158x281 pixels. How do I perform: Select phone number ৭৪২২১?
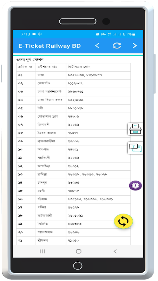[x=73, y=150]
